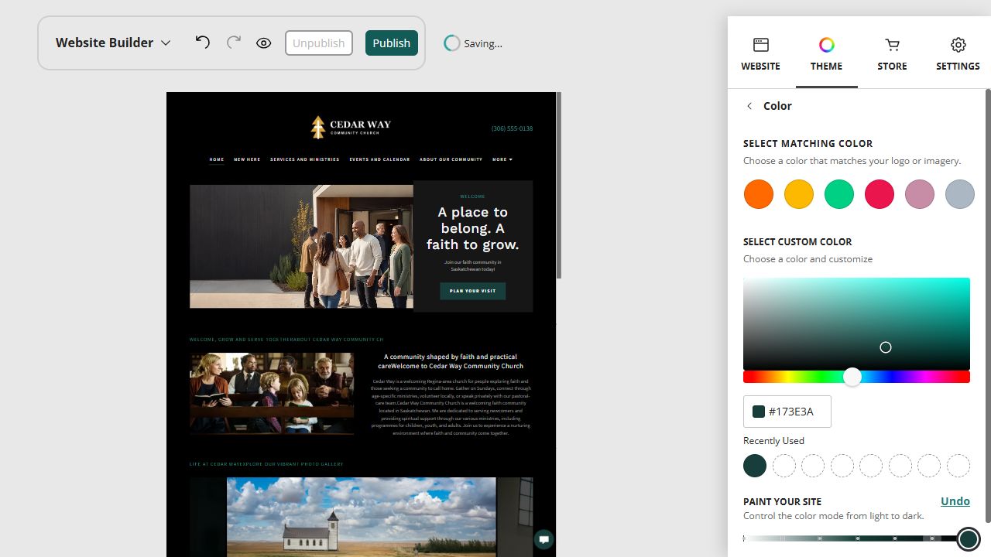Toggle the preview eye icon
991x557 pixels.
pos(264,43)
